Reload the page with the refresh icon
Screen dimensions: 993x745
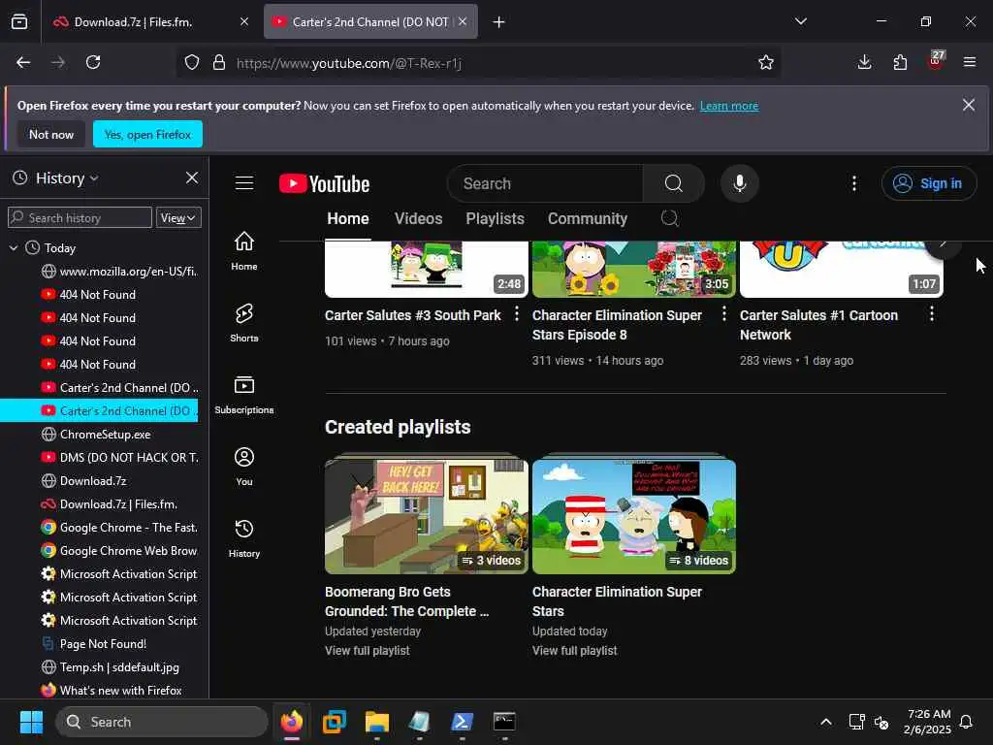coord(93,62)
